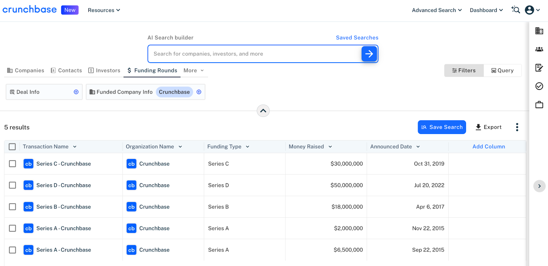Open the three-dot more options menu
The image size is (548, 266).
517,127
